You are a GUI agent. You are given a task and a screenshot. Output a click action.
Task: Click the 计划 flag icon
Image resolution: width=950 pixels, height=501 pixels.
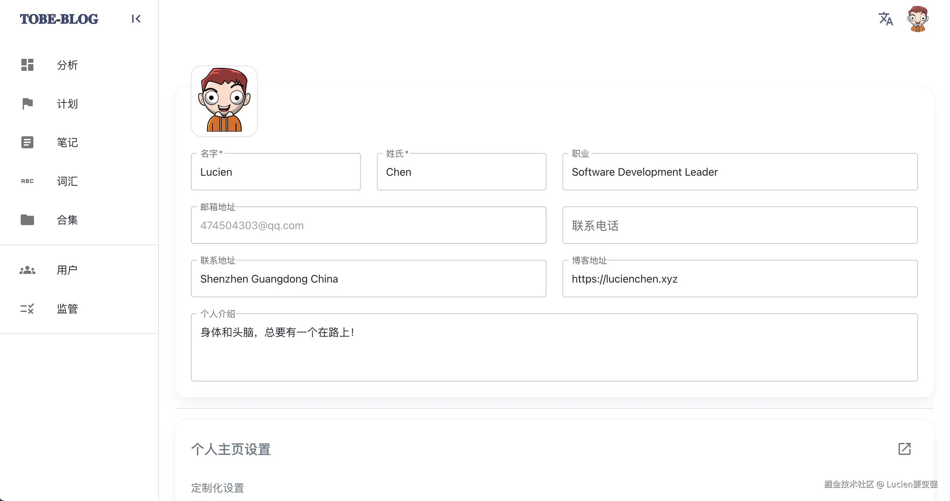[x=27, y=104]
